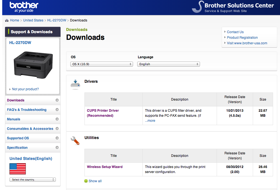
Task: Open Consumables & Accessories in sidebar
Action: [x=33, y=129]
